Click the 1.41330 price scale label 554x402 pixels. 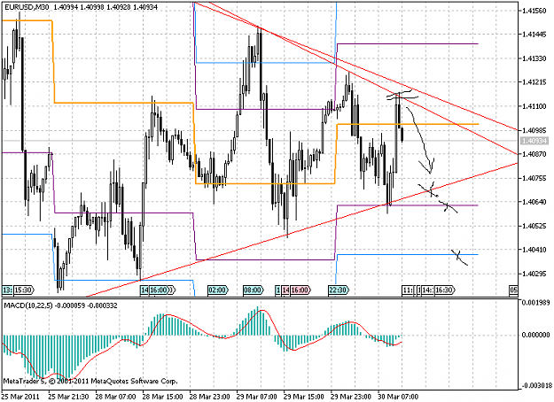pos(534,58)
